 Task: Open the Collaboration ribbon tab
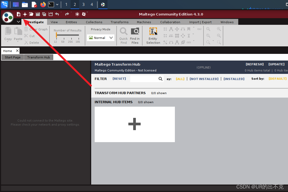[170, 22]
